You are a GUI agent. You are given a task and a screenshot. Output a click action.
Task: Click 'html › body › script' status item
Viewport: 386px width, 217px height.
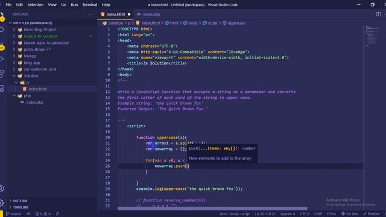point(235,214)
